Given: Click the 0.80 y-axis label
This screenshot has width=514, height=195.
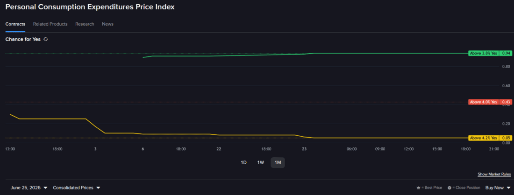Looking at the screenshot, I should (x=507, y=67).
